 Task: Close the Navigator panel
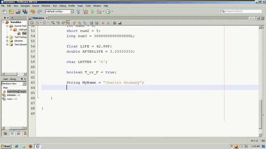coord(25,79)
